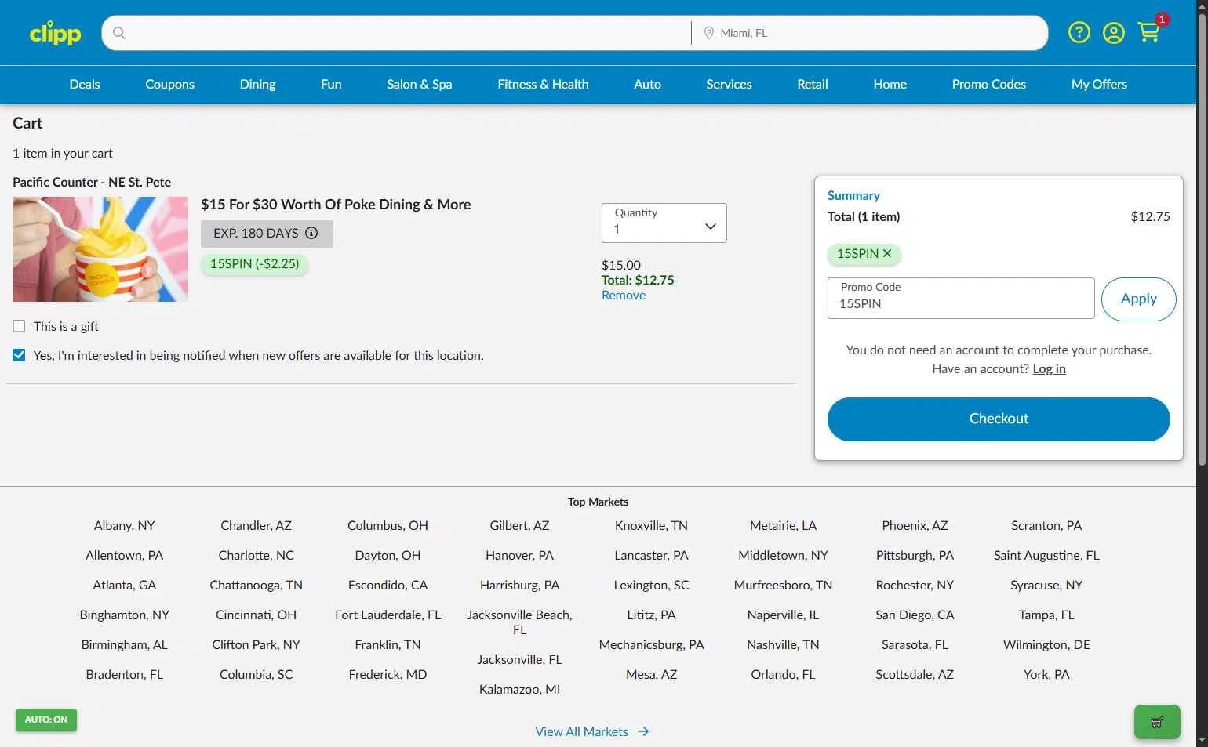Click the EXP. 180 DAYS badge

267,234
